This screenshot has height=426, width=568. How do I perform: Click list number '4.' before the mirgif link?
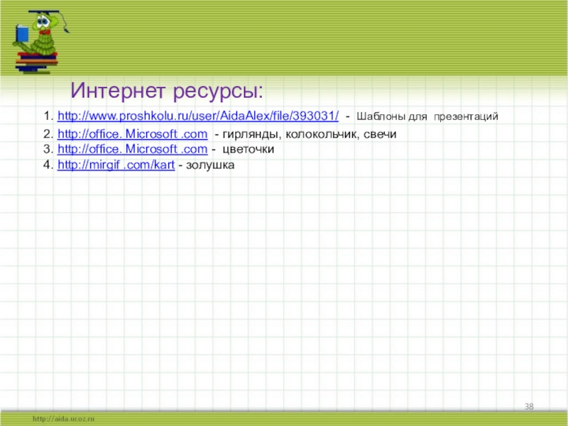click(x=48, y=165)
